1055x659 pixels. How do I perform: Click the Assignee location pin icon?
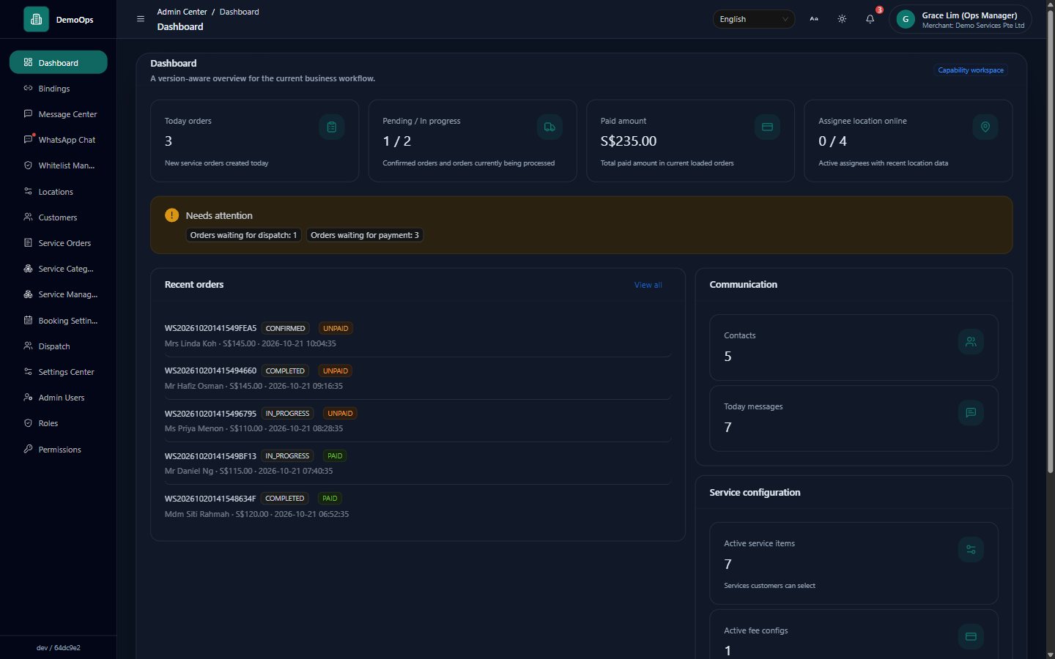click(x=985, y=127)
